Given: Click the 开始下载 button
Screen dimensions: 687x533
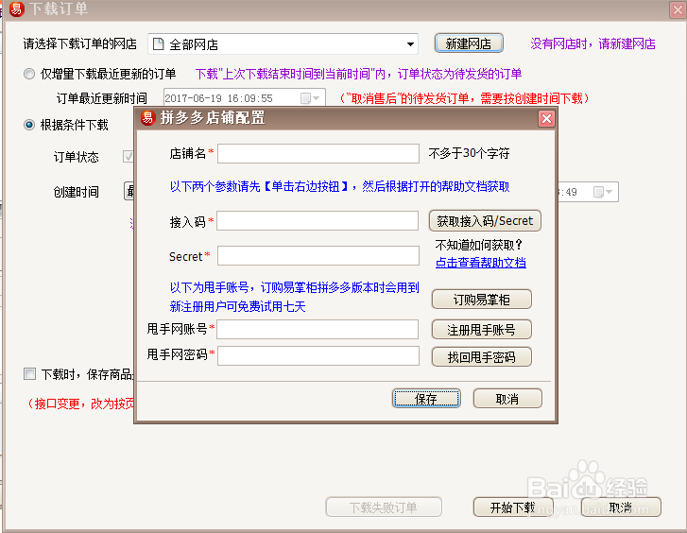Looking at the screenshot, I should [x=513, y=507].
